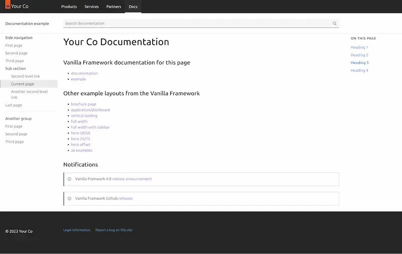Open the application/dashboard example link

click(x=90, y=110)
